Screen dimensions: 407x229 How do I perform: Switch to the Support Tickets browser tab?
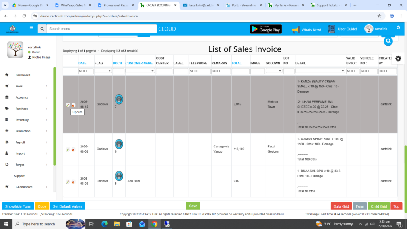pos(329,5)
